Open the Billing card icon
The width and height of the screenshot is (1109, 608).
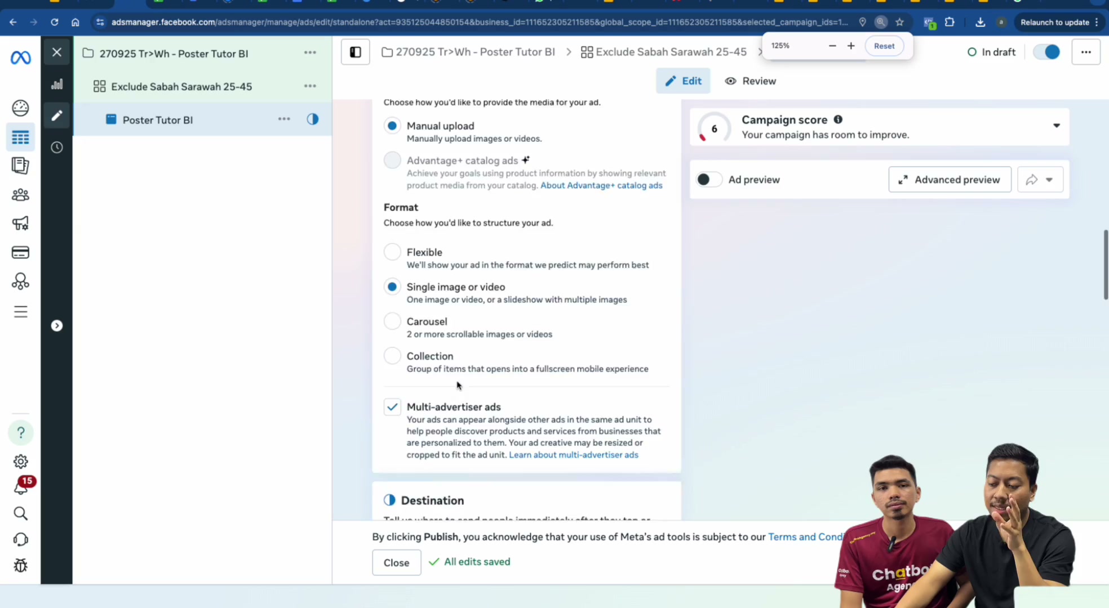click(x=20, y=252)
